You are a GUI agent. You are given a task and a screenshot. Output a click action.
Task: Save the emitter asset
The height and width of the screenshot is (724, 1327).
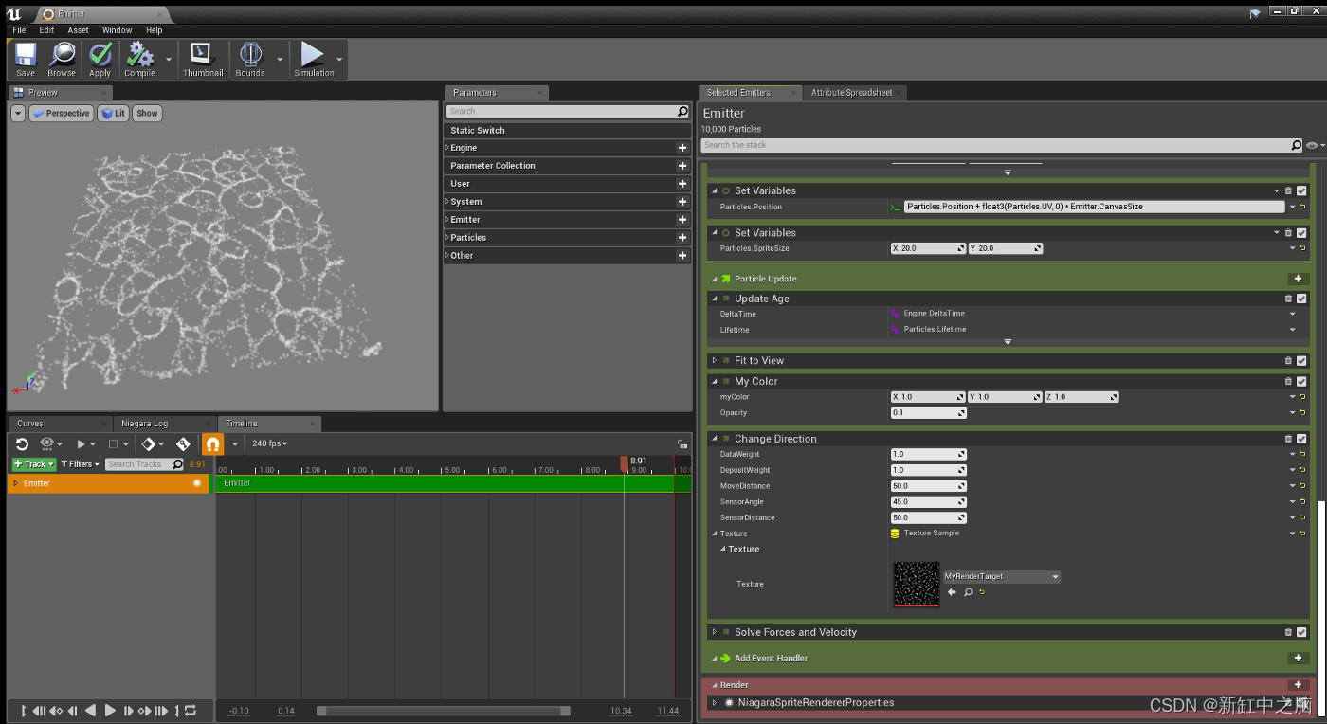(x=26, y=59)
